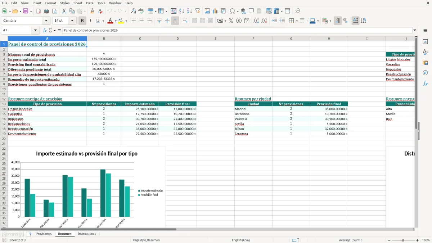Viewport: 432px width, 243px height.
Task: Open sidebar Functions fx panel
Action: 425,84
